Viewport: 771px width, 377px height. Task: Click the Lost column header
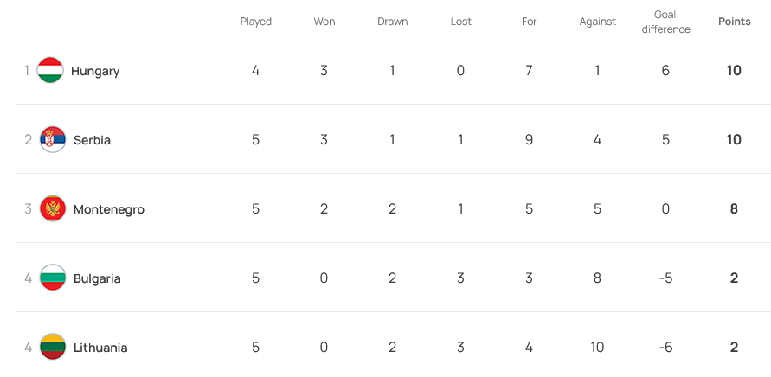pyautogui.click(x=461, y=22)
